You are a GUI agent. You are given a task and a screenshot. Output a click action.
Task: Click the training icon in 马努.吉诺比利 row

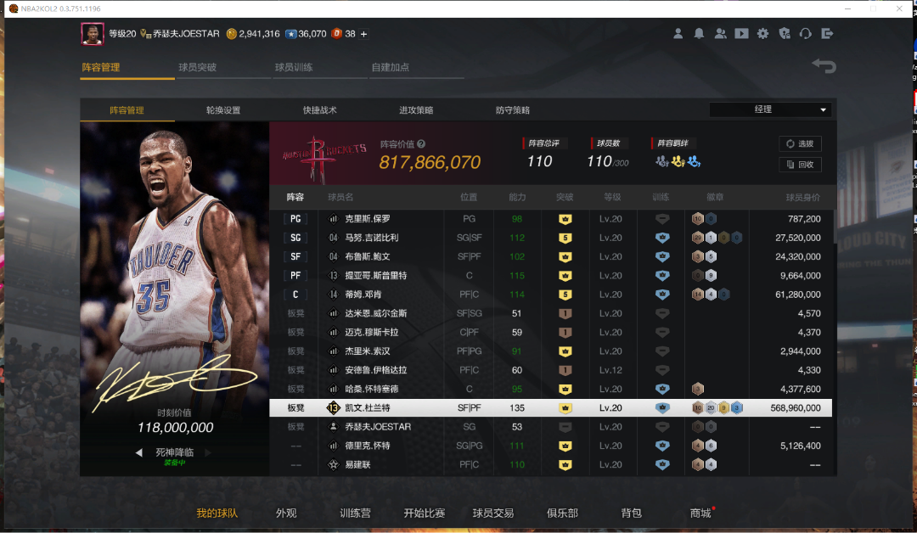pos(662,238)
